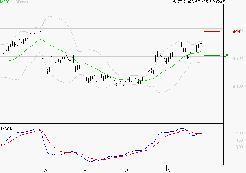Screen dimensions: 246x173
Task: Click the MA20 legend label
Action: [x=5, y=2]
